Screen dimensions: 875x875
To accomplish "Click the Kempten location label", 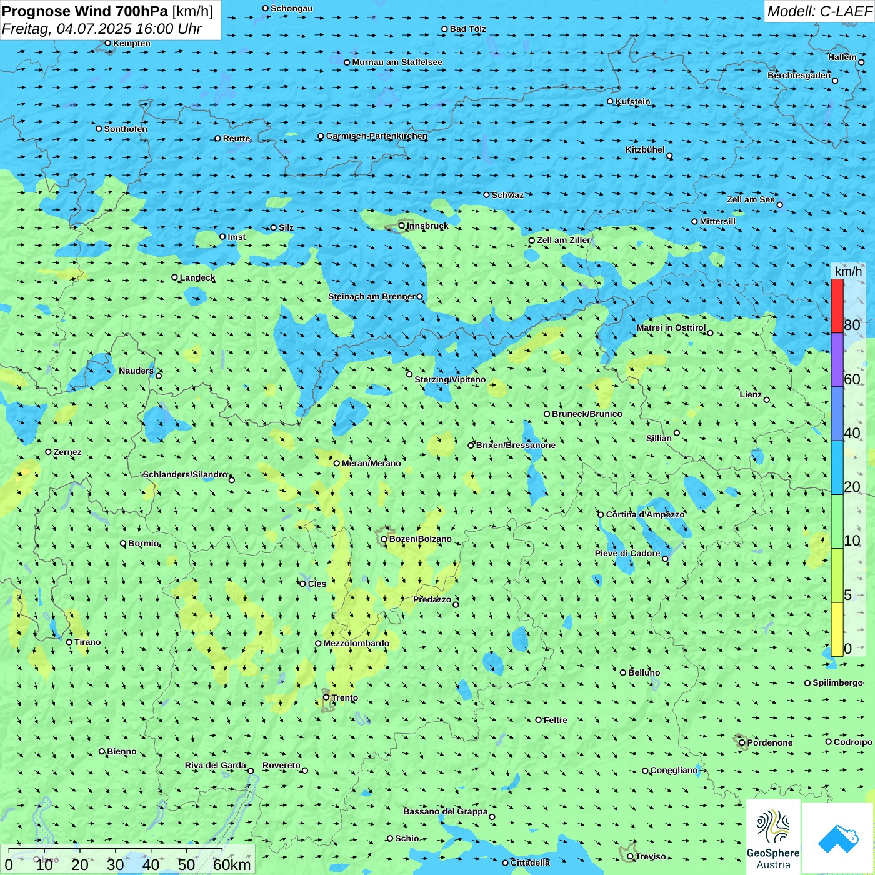I will click(131, 43).
